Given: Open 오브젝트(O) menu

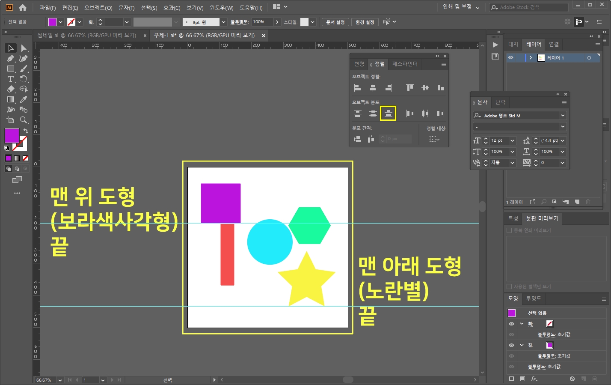Looking at the screenshot, I should tap(98, 8).
